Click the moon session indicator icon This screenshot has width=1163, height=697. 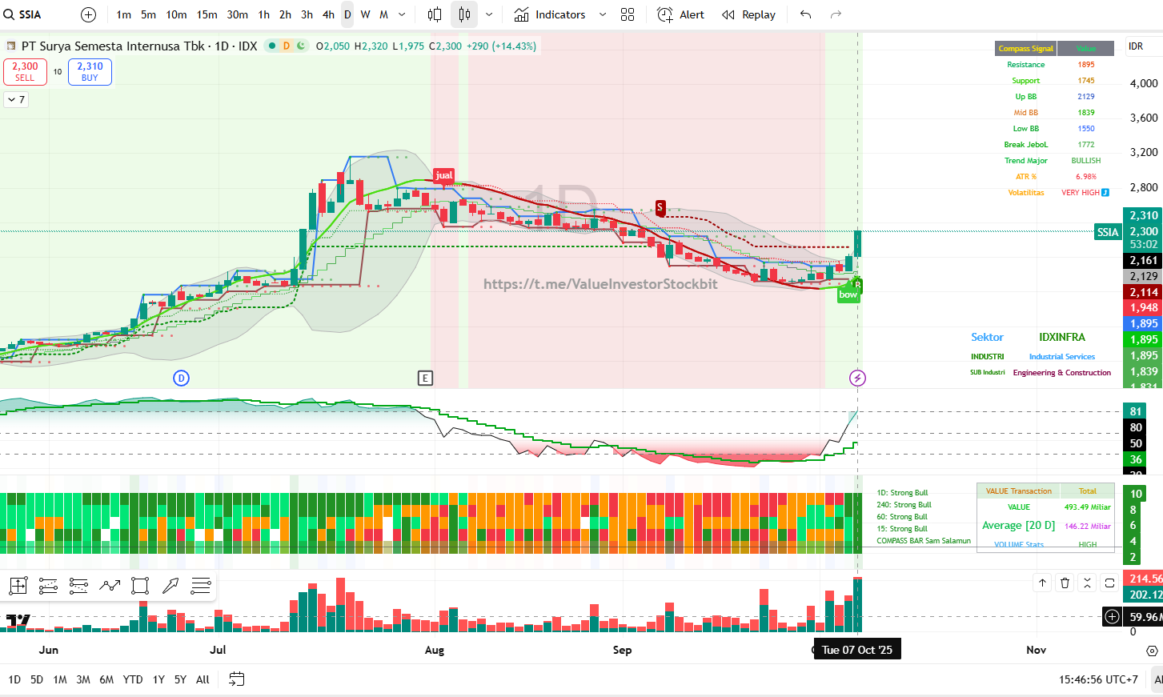click(x=301, y=46)
